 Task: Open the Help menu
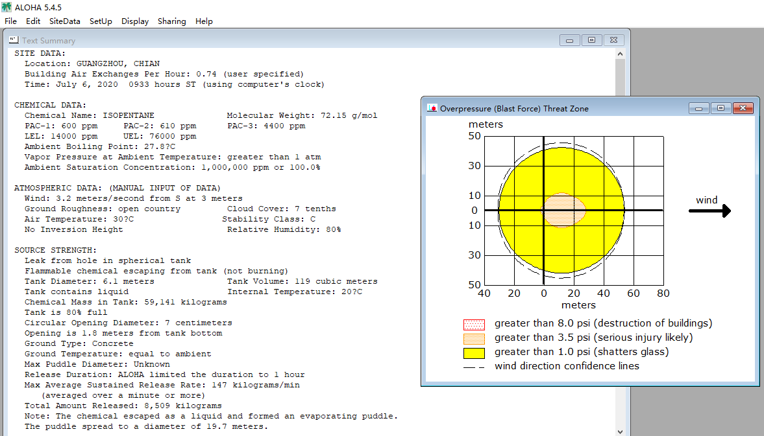tap(204, 21)
